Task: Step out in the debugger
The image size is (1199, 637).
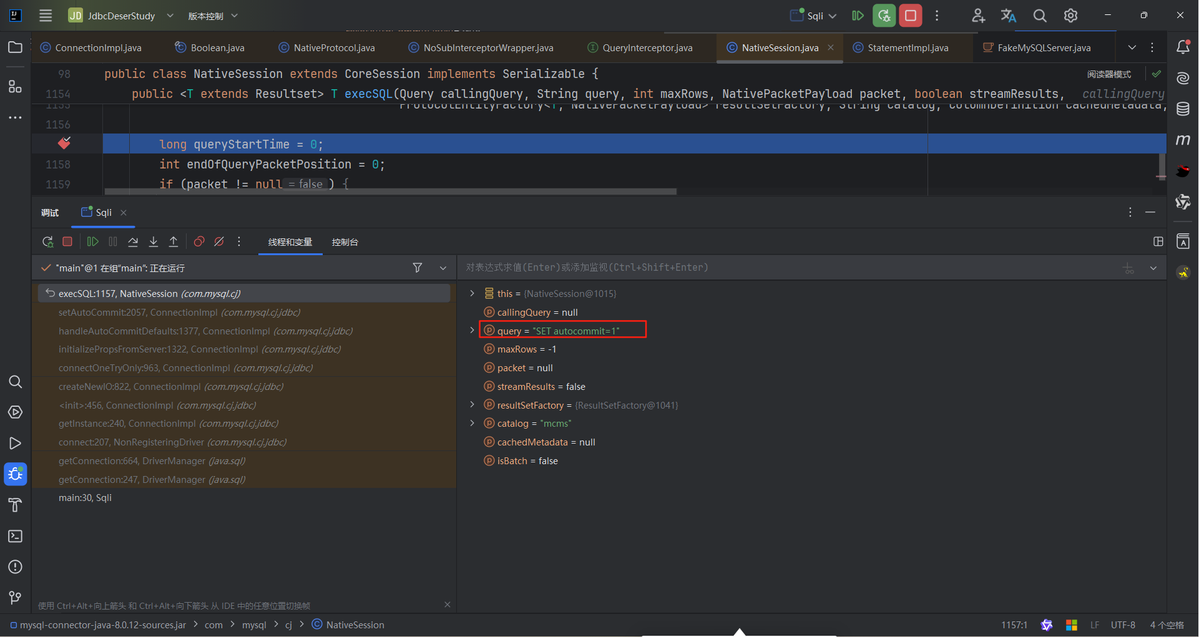Action: 174,241
